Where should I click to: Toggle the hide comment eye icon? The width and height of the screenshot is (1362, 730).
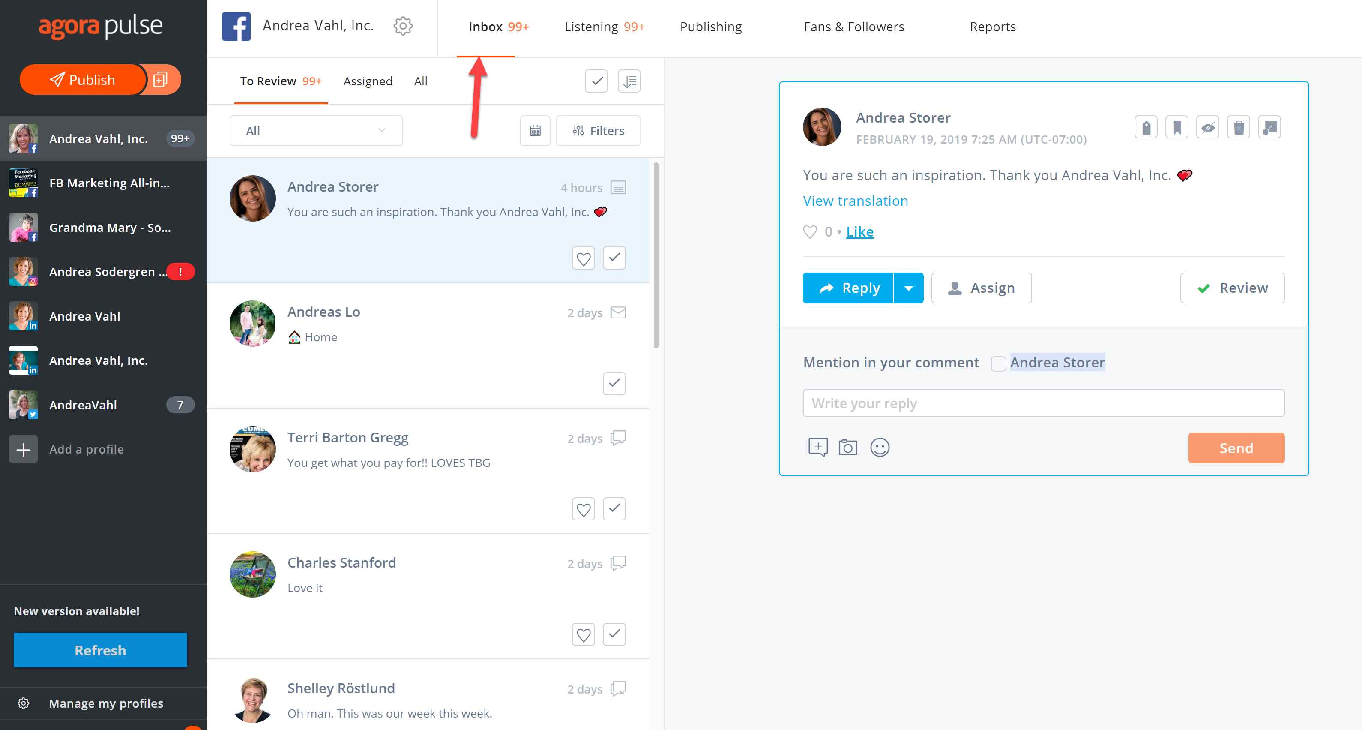pyautogui.click(x=1208, y=127)
